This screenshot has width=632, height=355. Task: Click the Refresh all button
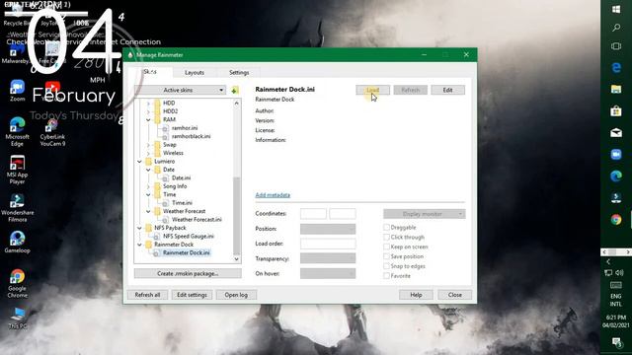click(x=147, y=295)
